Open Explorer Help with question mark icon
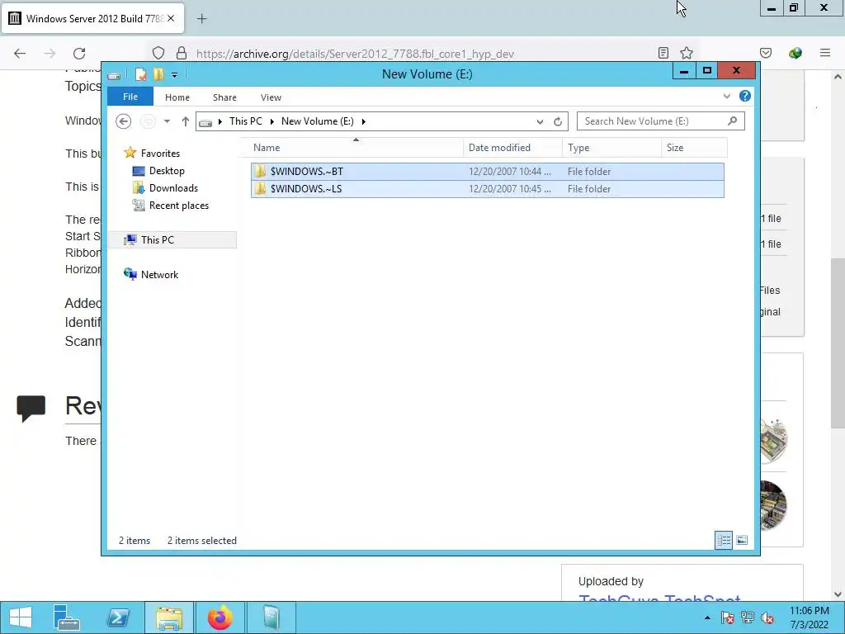 [745, 96]
